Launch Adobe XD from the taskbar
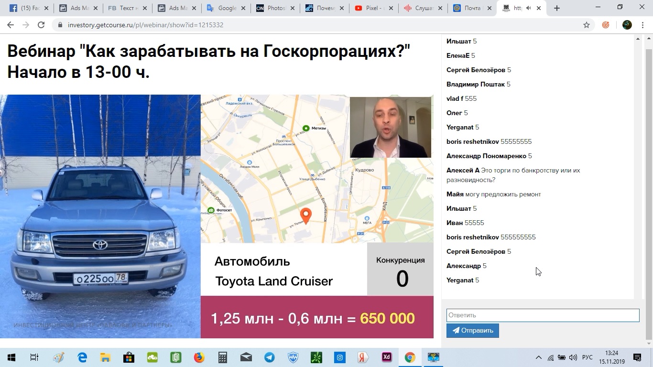 [x=386, y=357]
